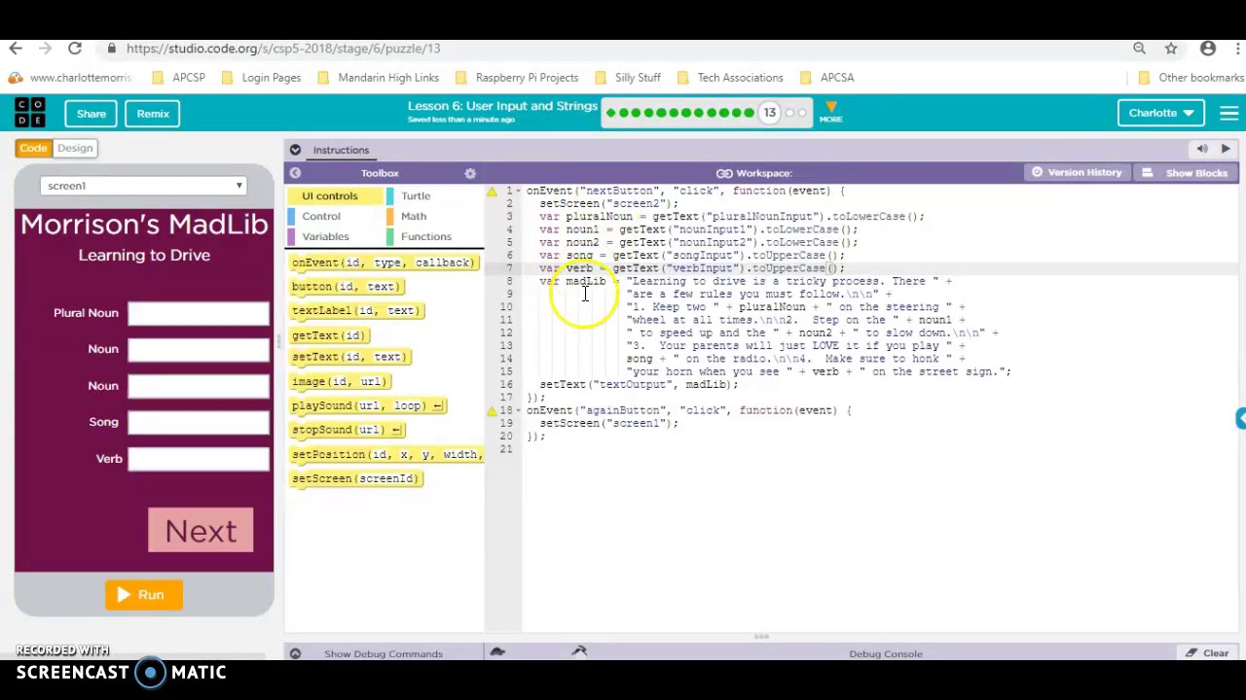Go back using the browser back arrow
The height and width of the screenshot is (700, 1246).
(16, 48)
